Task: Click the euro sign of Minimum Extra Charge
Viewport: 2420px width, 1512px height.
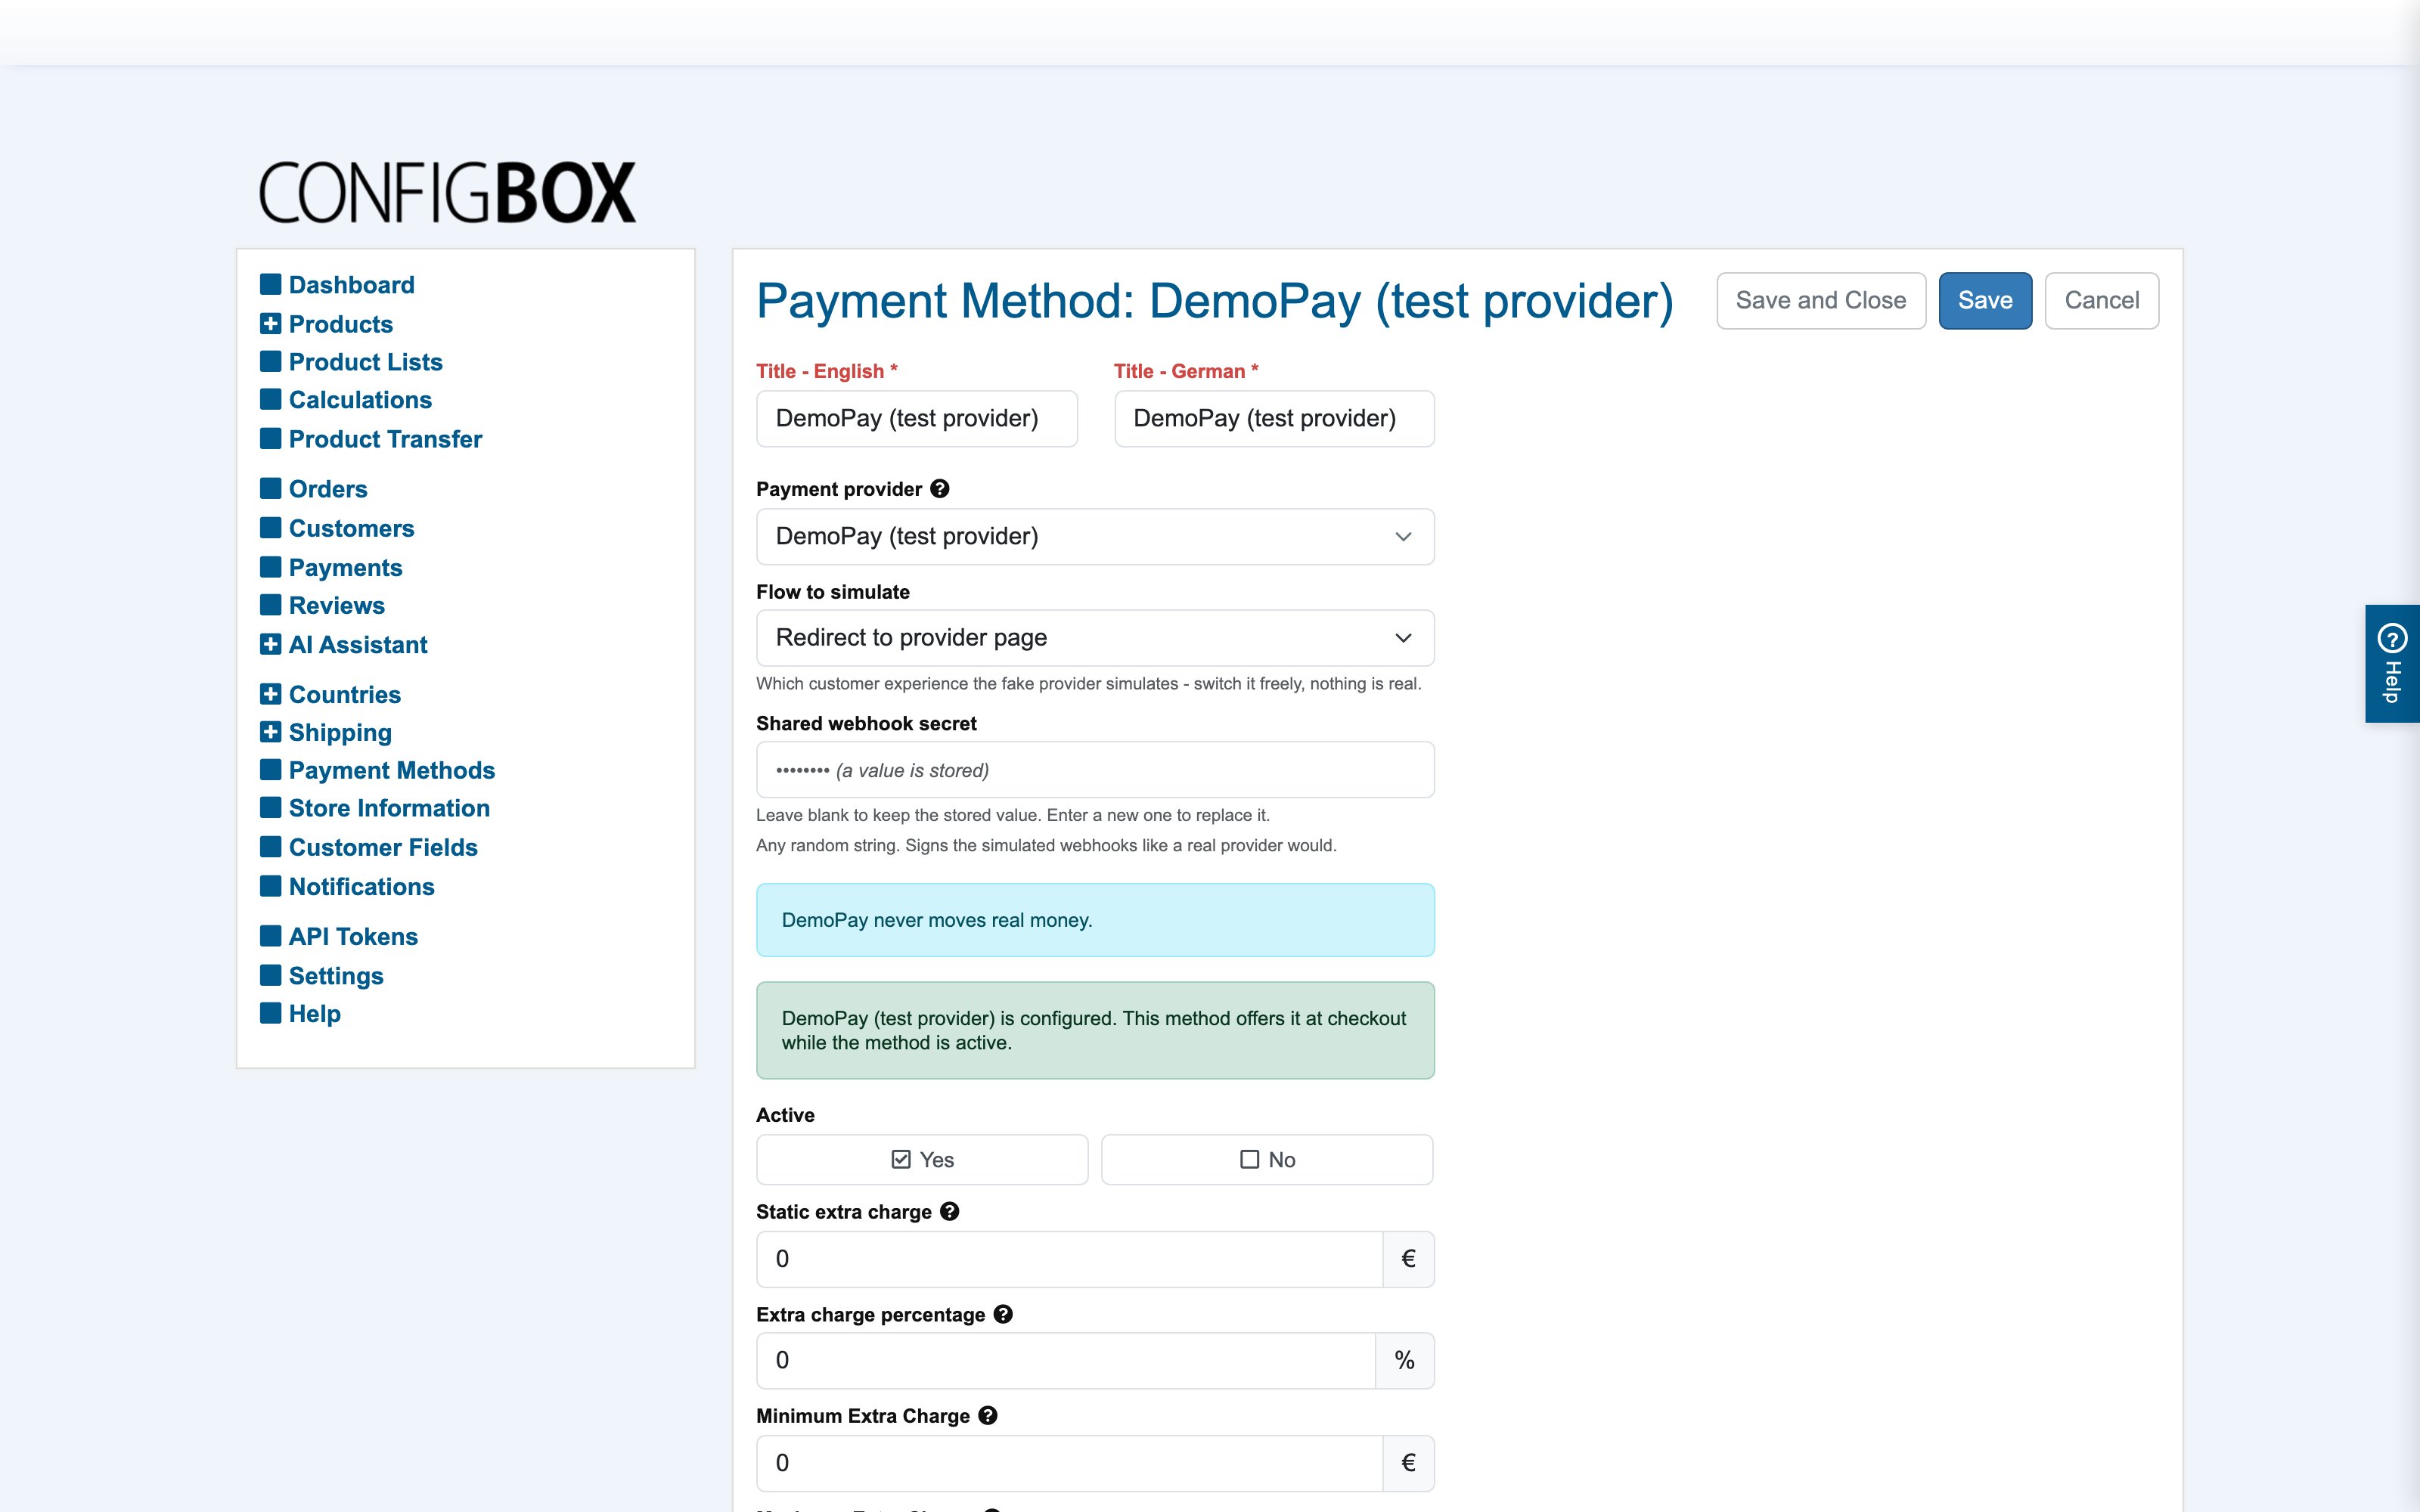Action: (1408, 1463)
